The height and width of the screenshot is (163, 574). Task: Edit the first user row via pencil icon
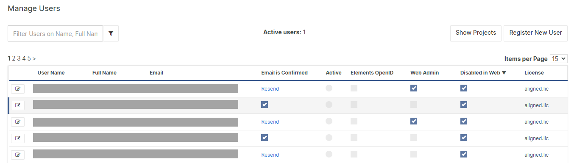(18, 88)
